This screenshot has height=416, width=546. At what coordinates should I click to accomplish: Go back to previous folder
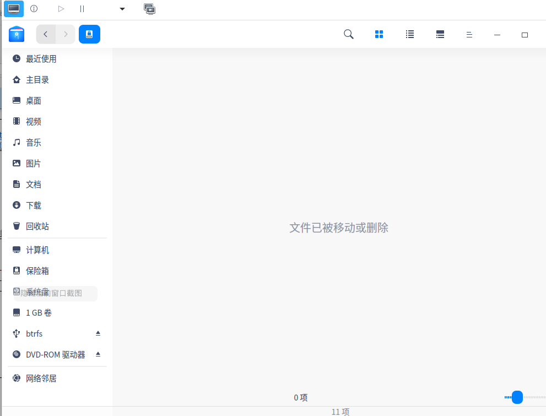click(x=46, y=34)
